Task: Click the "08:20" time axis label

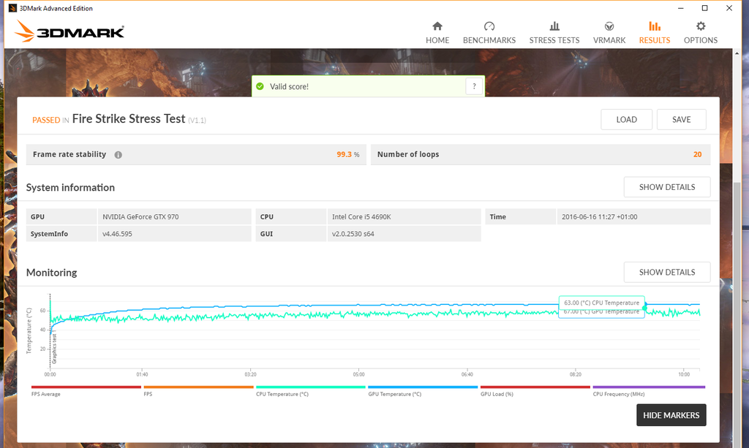Action: tap(576, 374)
